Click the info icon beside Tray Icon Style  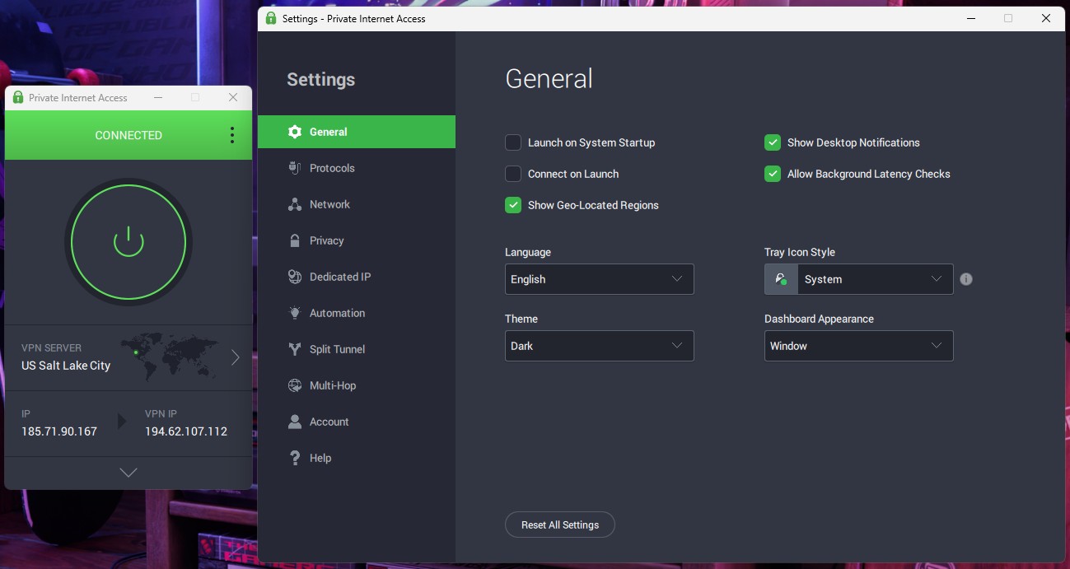pyautogui.click(x=966, y=279)
